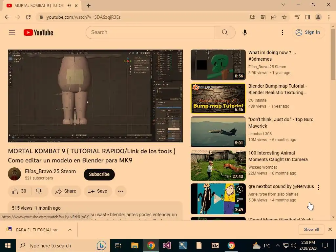This screenshot has height=252, width=336.
Task: Open the gre nextbot sound title
Action: 281,186
